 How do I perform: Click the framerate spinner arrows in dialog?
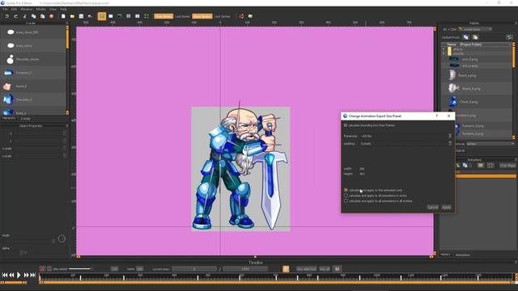click(x=450, y=136)
